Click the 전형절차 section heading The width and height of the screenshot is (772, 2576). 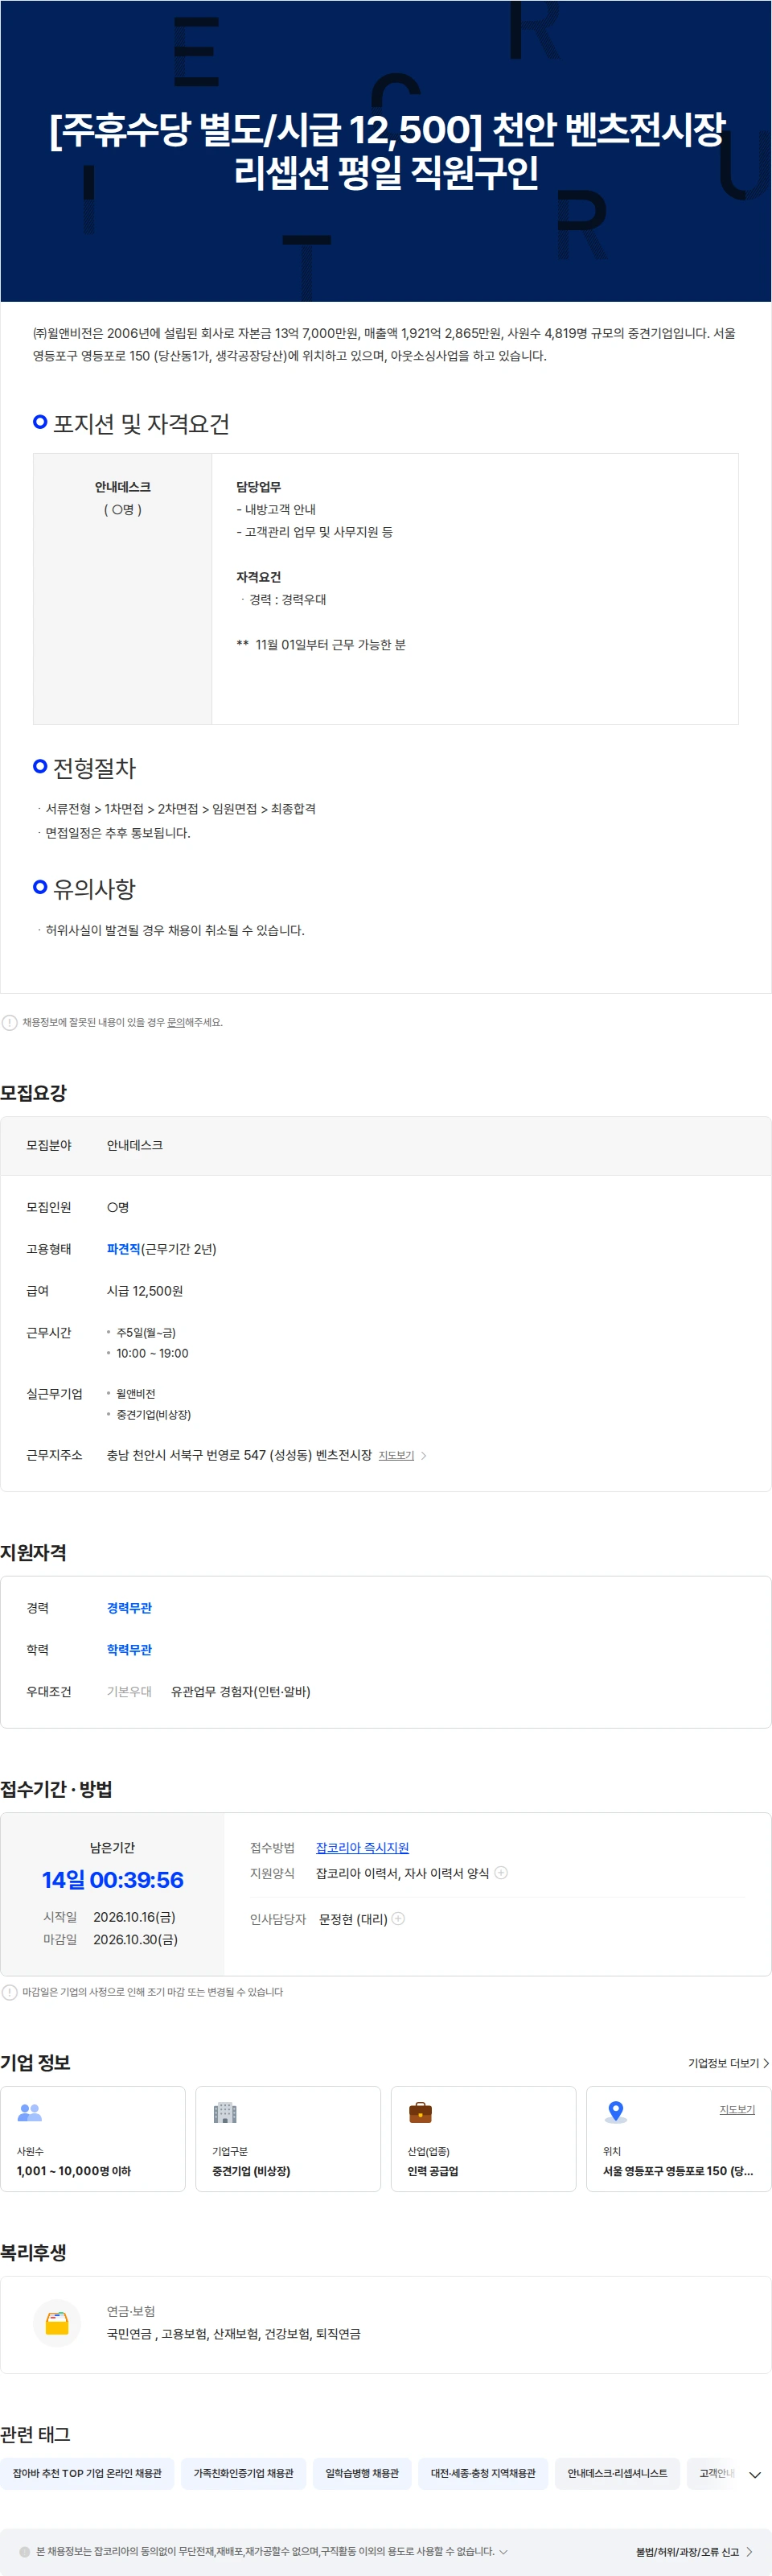pos(94,768)
